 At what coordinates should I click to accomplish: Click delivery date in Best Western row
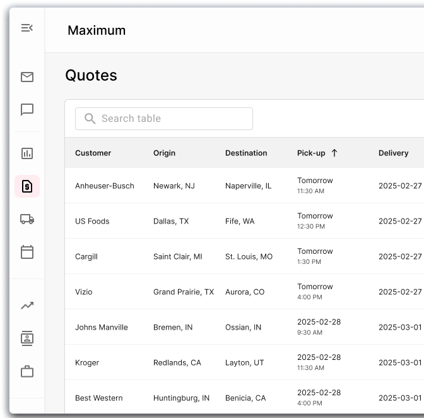[x=400, y=398]
